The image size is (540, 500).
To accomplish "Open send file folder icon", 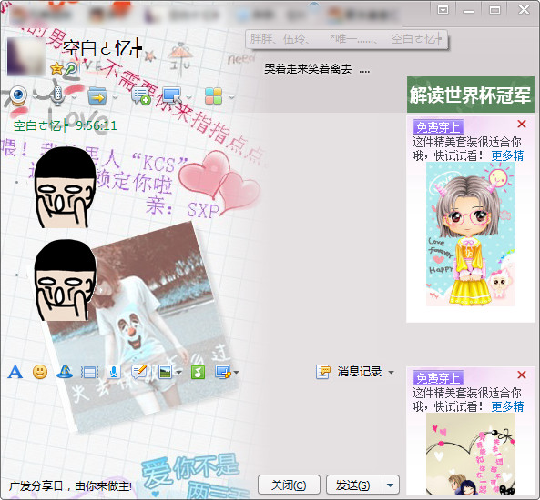I will tap(97, 96).
